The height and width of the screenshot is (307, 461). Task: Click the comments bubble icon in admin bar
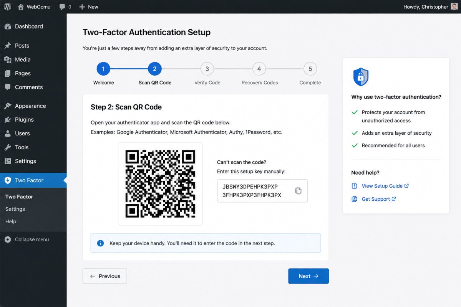62,7
